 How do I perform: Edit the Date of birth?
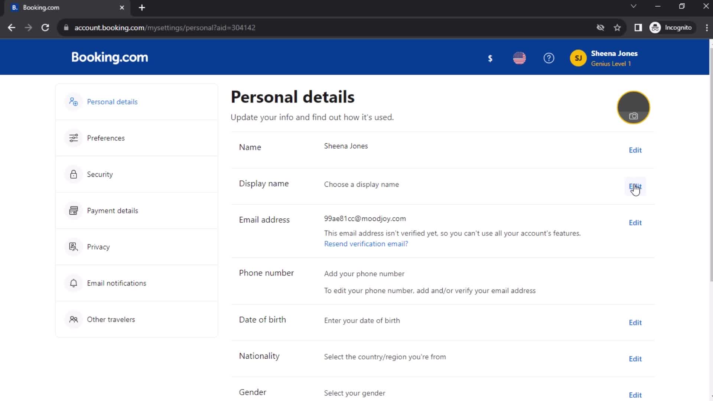point(635,323)
